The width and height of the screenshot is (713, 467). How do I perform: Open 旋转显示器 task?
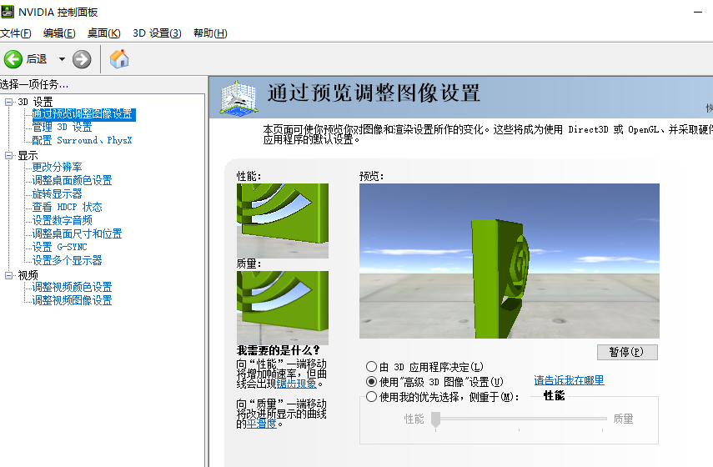pyautogui.click(x=57, y=193)
